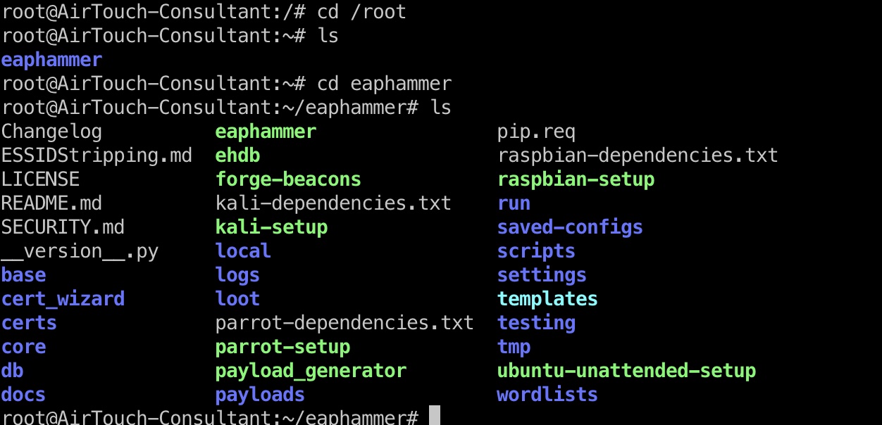Click the settings directory name
This screenshot has width=882, height=425.
(x=542, y=275)
